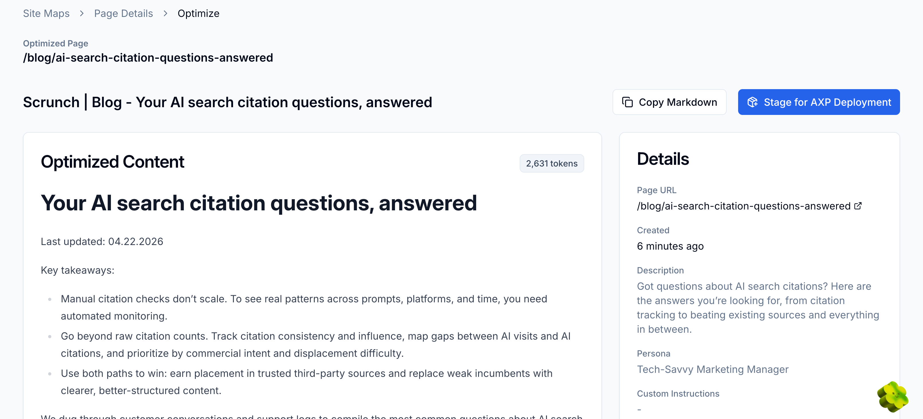Screen dimensions: 923x419
Task: Click chevron separator after Page Details
Action: [x=165, y=13]
